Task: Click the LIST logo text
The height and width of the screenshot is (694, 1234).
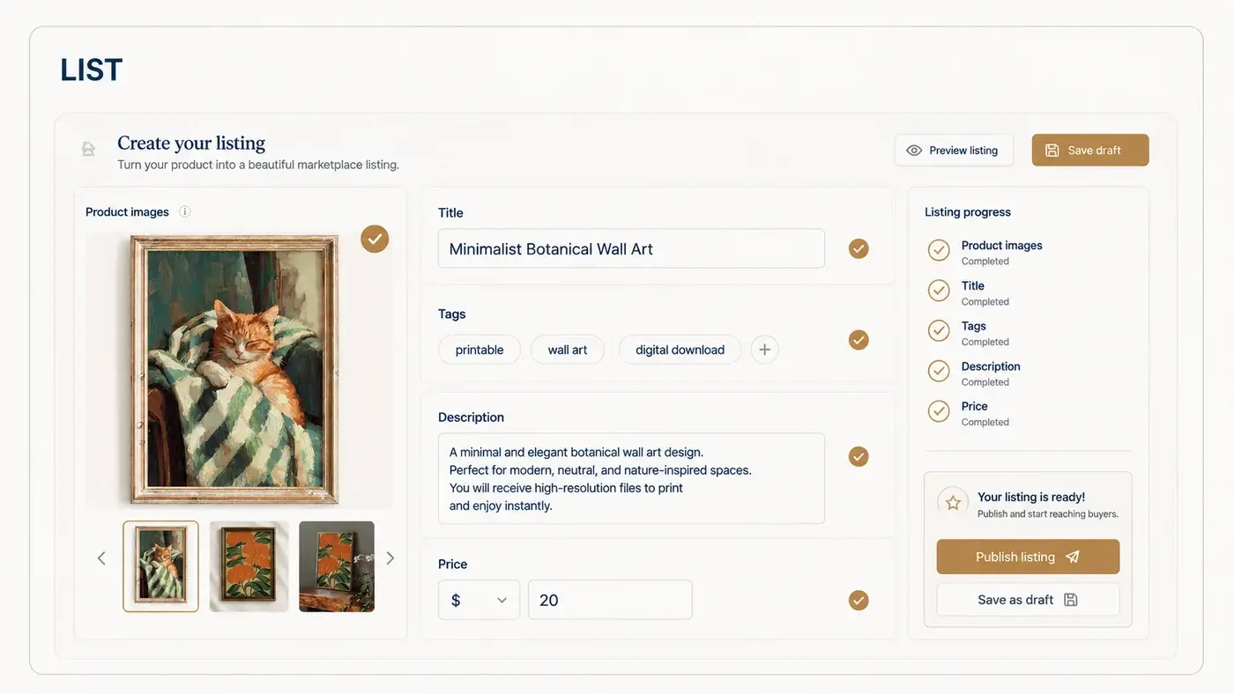Action: coord(92,70)
